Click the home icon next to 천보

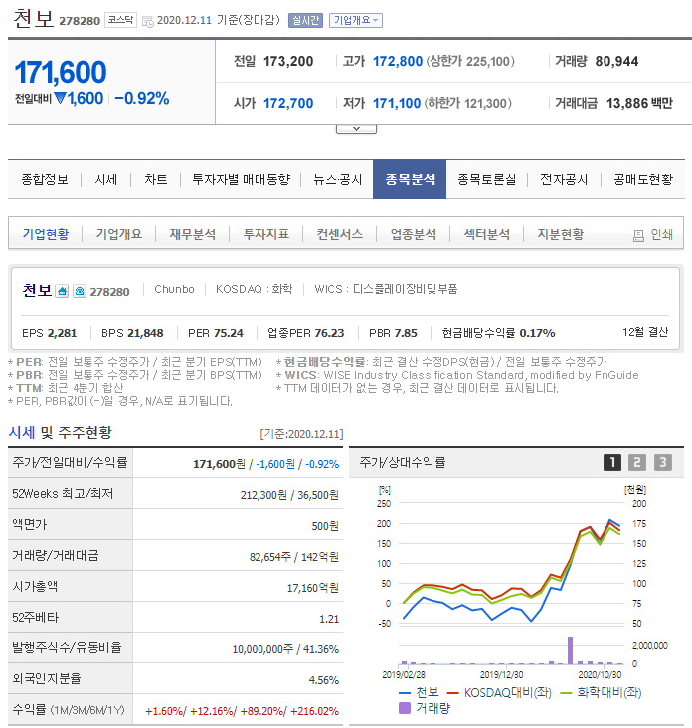click(62, 291)
